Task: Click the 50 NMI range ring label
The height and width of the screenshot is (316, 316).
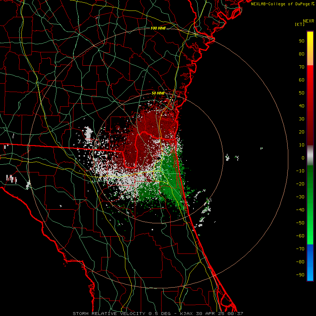Action: [158, 93]
